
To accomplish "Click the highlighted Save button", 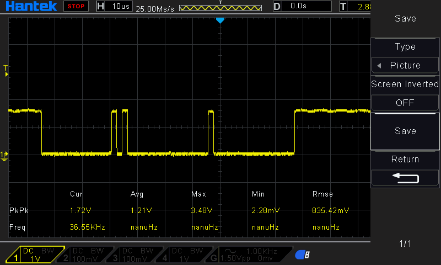I will point(405,131).
